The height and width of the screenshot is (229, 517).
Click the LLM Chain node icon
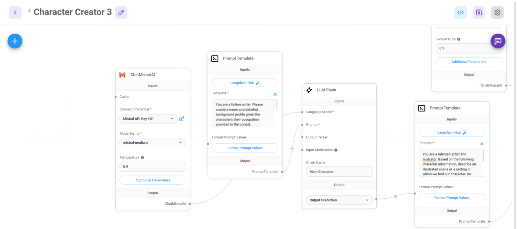pos(309,90)
